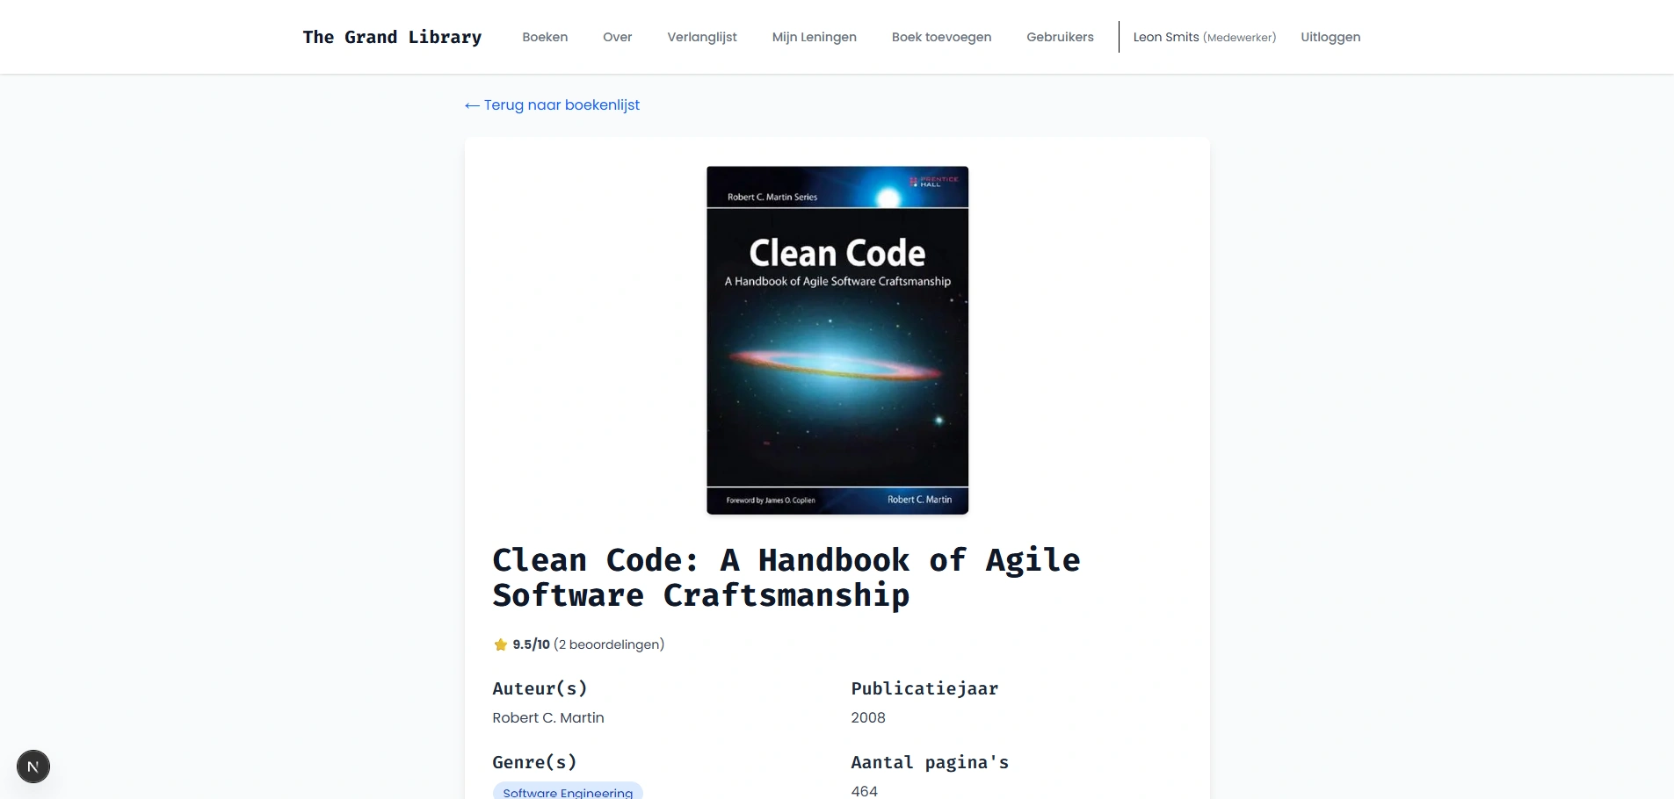Click the publication year 2008
The width and height of the screenshot is (1674, 799).
pyautogui.click(x=868, y=717)
